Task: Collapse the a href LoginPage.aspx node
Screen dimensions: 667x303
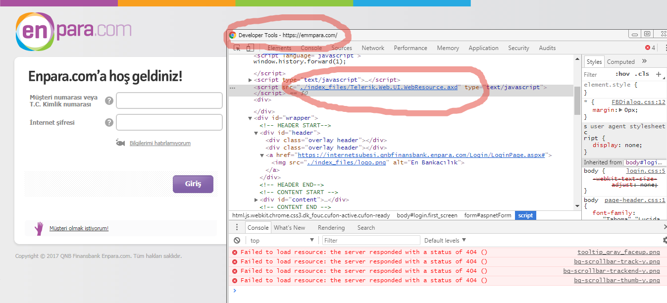Action: (262, 155)
